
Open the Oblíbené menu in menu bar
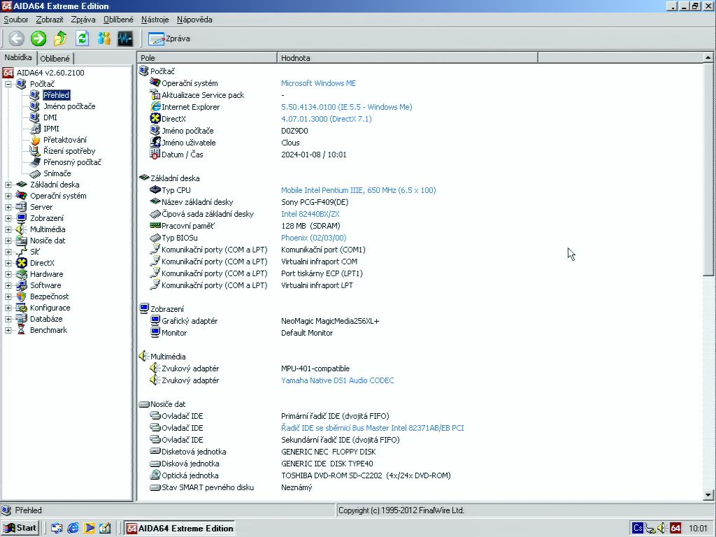118,20
